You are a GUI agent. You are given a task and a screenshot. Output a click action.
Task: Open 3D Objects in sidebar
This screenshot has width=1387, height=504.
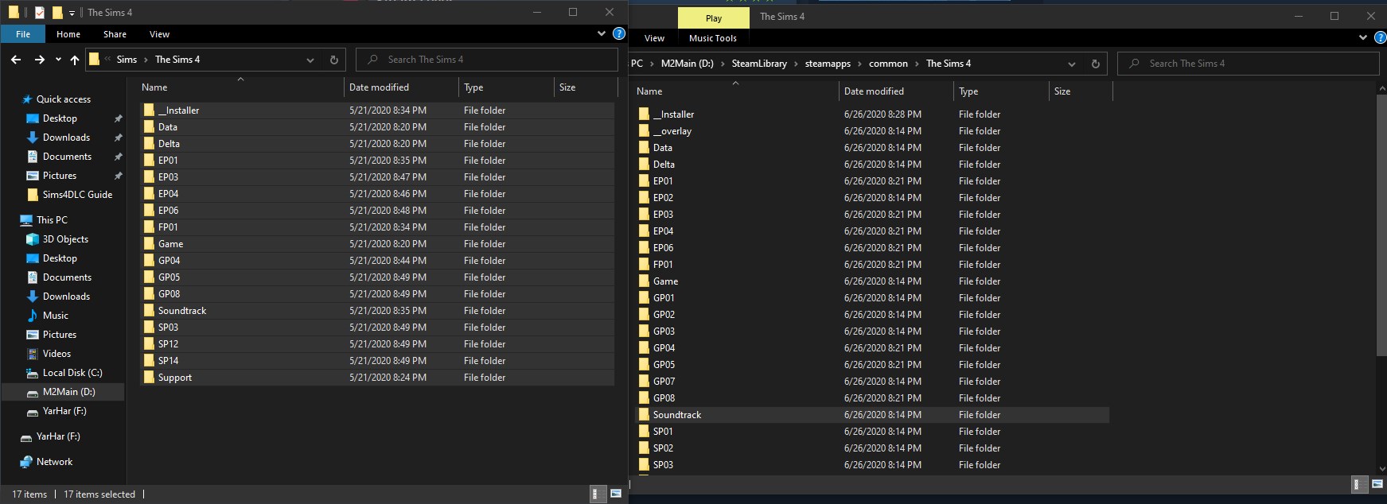pos(65,239)
